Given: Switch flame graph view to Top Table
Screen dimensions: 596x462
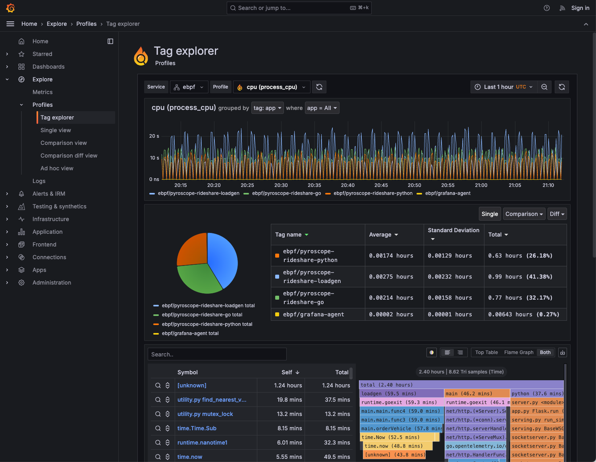Looking at the screenshot, I should click(x=486, y=352).
